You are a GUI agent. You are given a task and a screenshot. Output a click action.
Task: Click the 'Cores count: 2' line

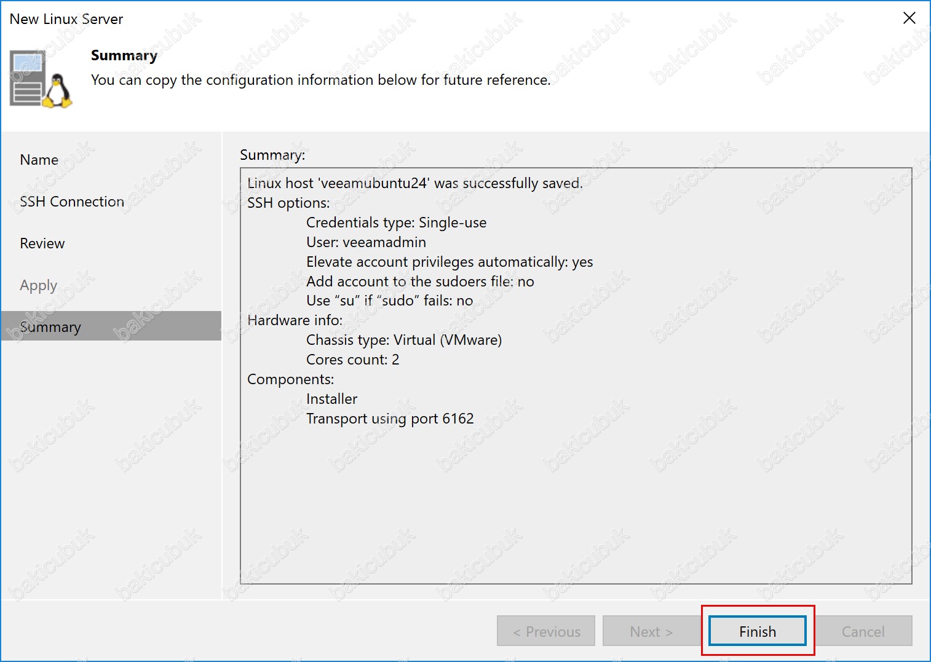pyautogui.click(x=353, y=360)
